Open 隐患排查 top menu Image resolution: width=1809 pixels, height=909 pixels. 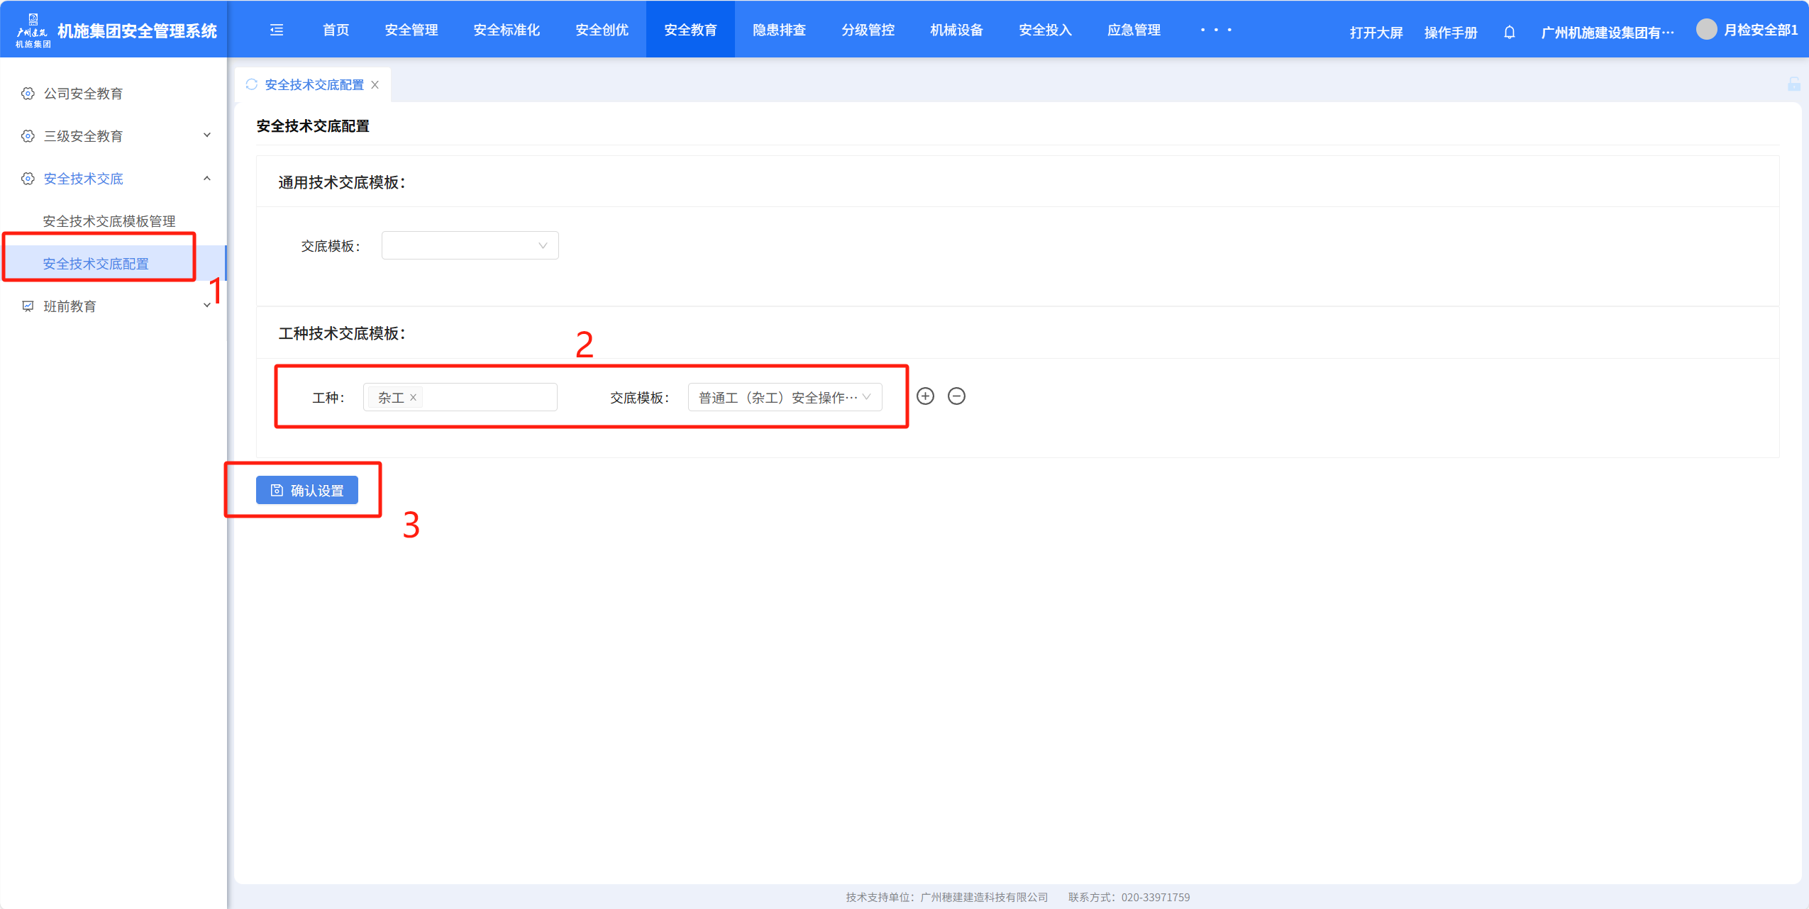pyautogui.click(x=779, y=30)
